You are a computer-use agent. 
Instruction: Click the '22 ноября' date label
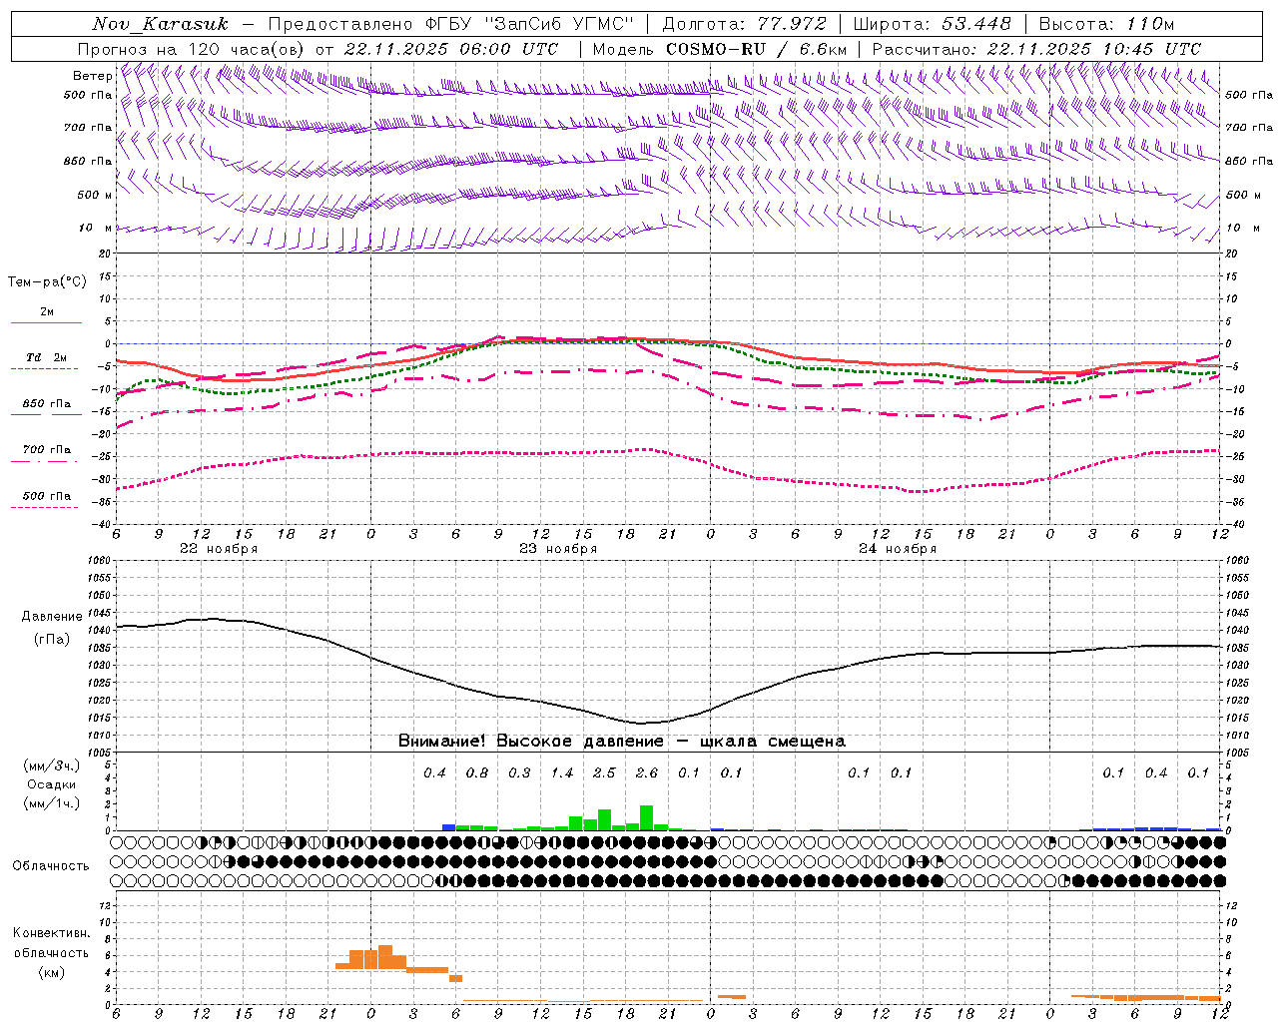219,549
